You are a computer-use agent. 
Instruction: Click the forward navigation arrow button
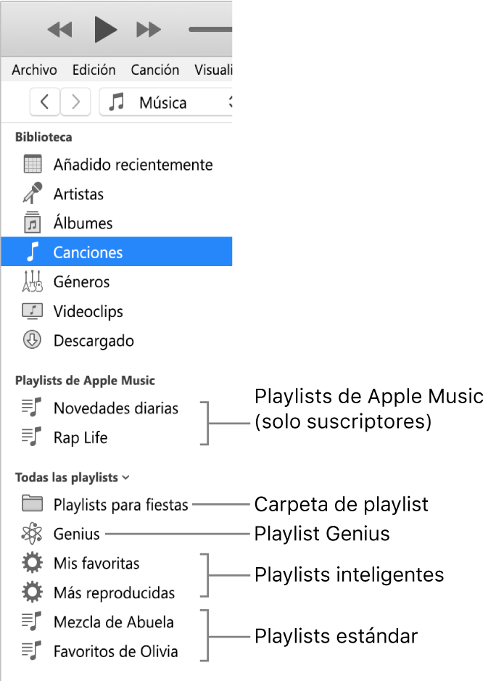tap(75, 102)
